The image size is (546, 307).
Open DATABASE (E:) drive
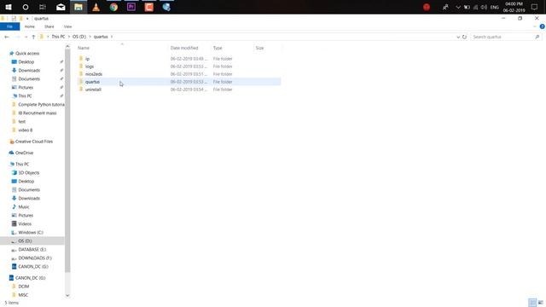point(32,250)
